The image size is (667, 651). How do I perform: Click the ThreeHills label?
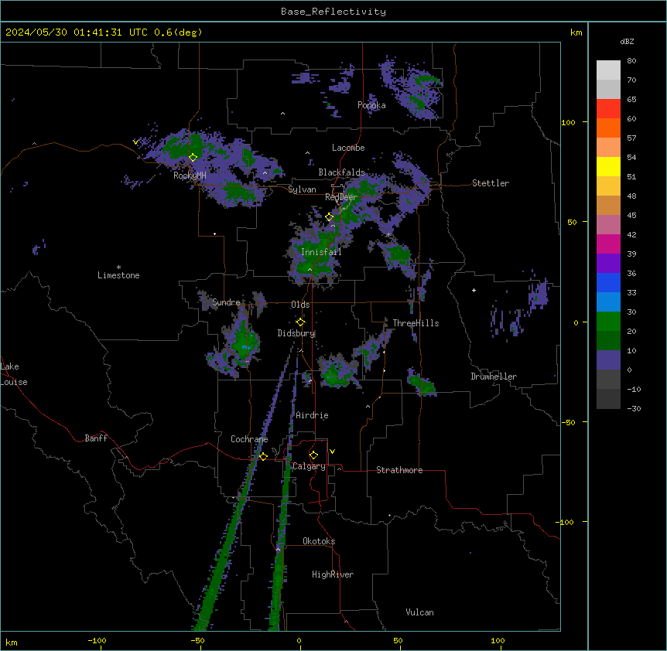416,323
